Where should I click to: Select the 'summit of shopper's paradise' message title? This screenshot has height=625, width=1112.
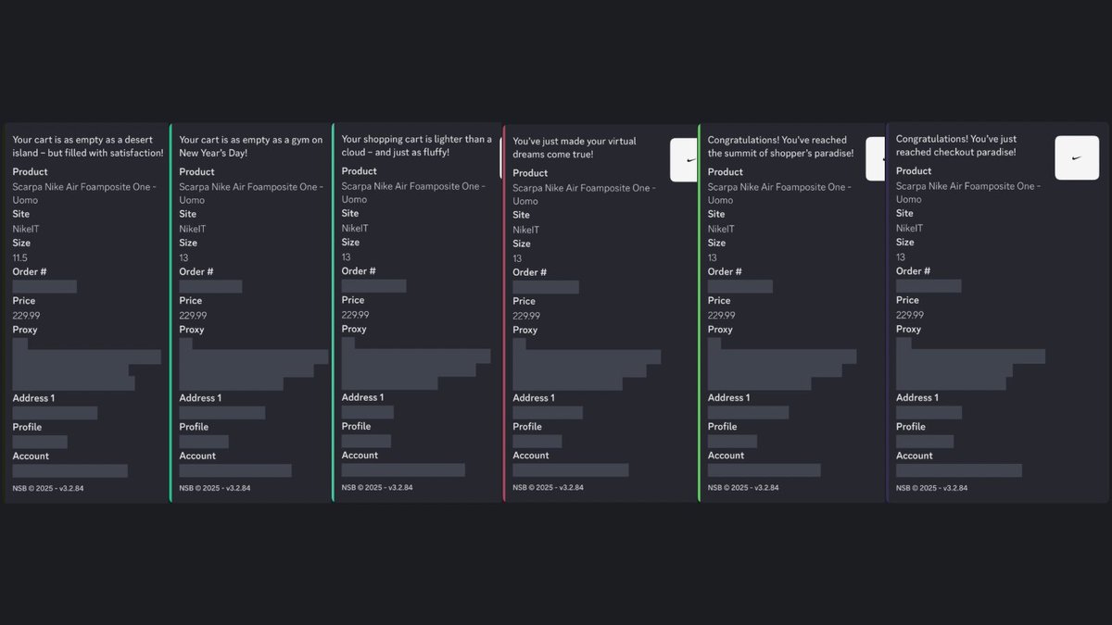click(x=781, y=146)
